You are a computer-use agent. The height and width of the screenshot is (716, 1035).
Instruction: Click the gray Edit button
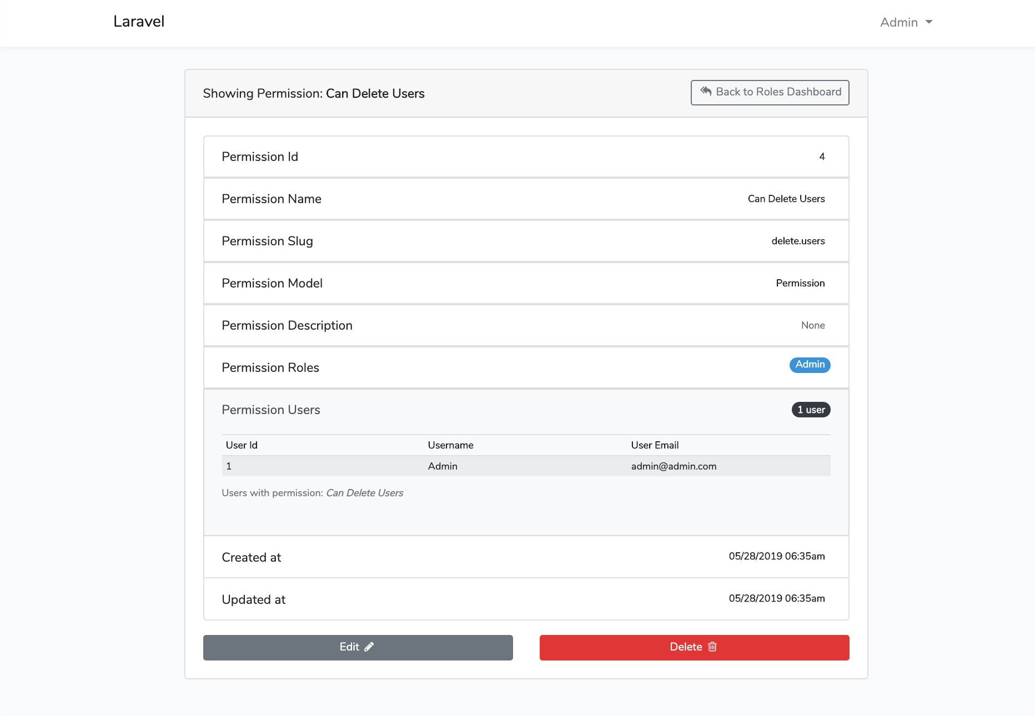point(358,647)
